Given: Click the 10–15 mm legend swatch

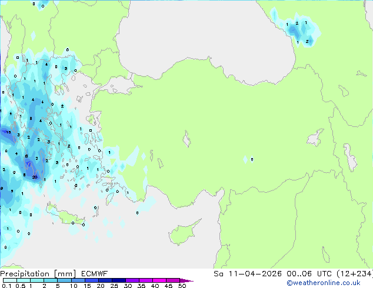Looking at the screenshot, I should [x=78, y=280].
